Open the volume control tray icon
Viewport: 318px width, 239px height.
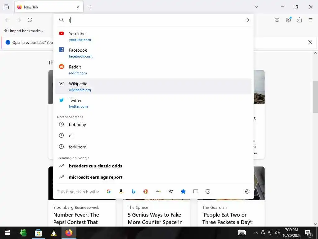[278, 233]
